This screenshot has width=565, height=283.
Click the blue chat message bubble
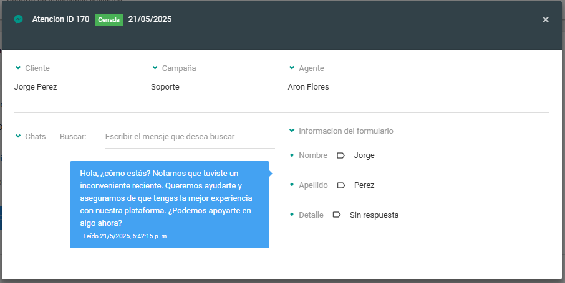(170, 205)
